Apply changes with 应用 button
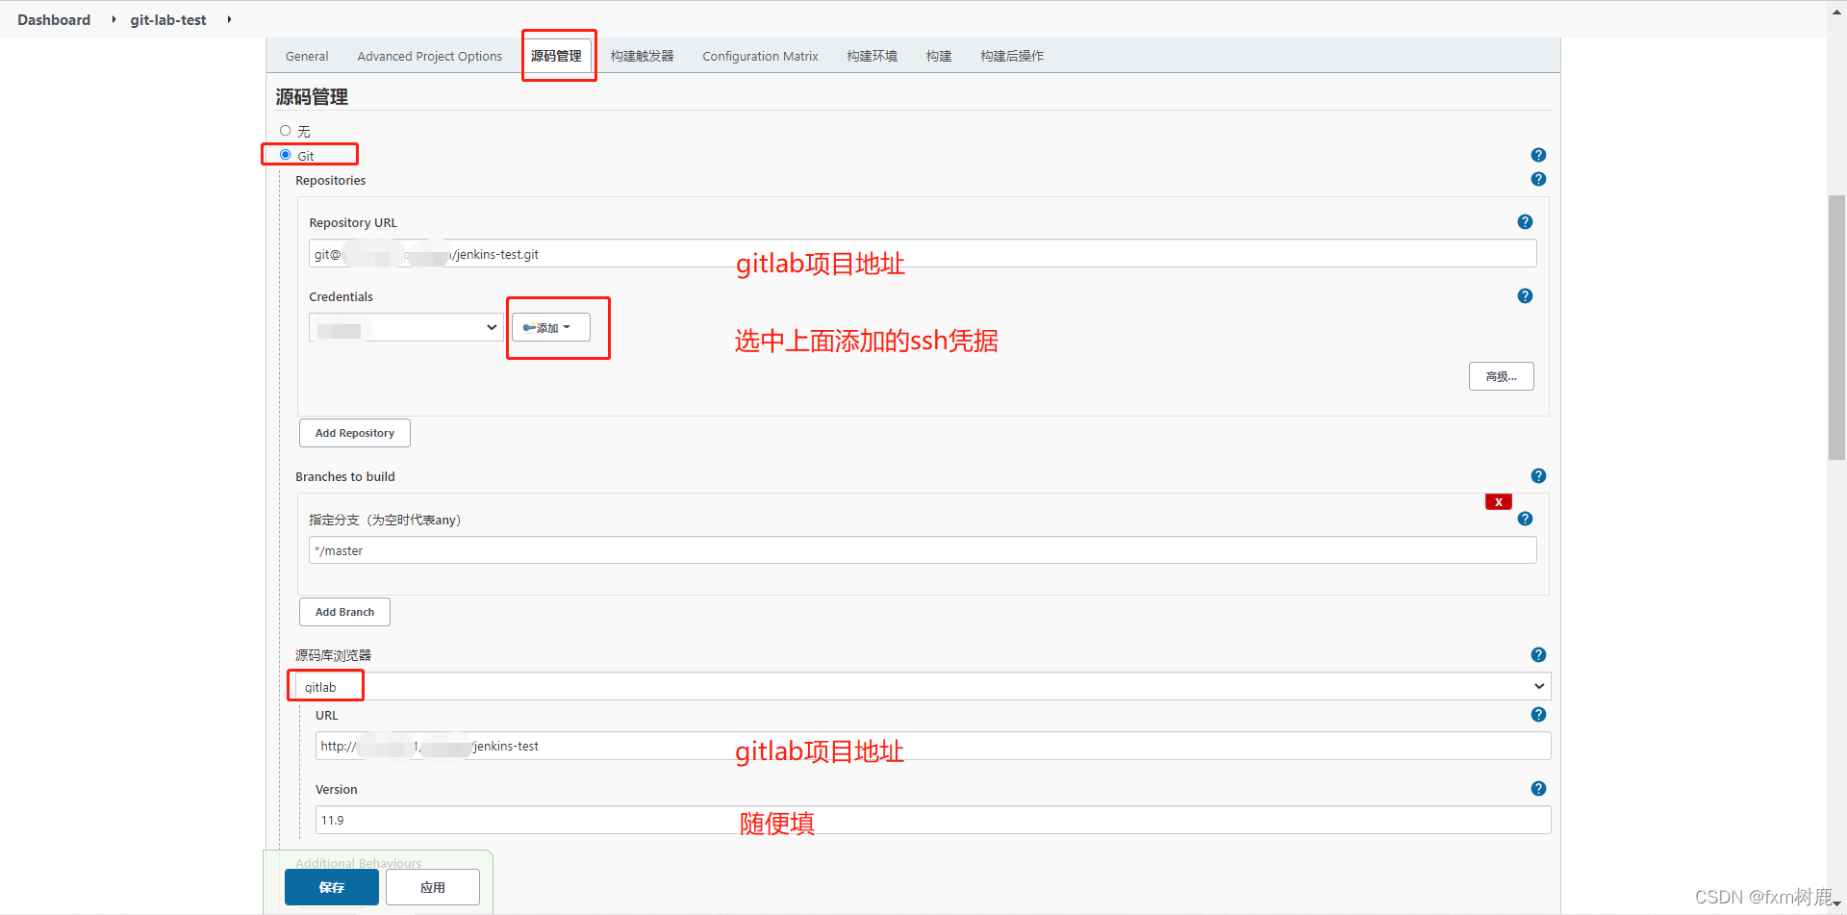The height and width of the screenshot is (915, 1847). coord(433,887)
